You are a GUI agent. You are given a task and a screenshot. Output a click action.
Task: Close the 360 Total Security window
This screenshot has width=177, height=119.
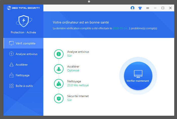[170, 8]
